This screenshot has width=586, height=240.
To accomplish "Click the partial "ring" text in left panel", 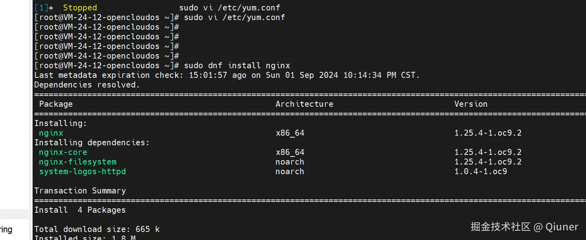I will click(x=6, y=230).
